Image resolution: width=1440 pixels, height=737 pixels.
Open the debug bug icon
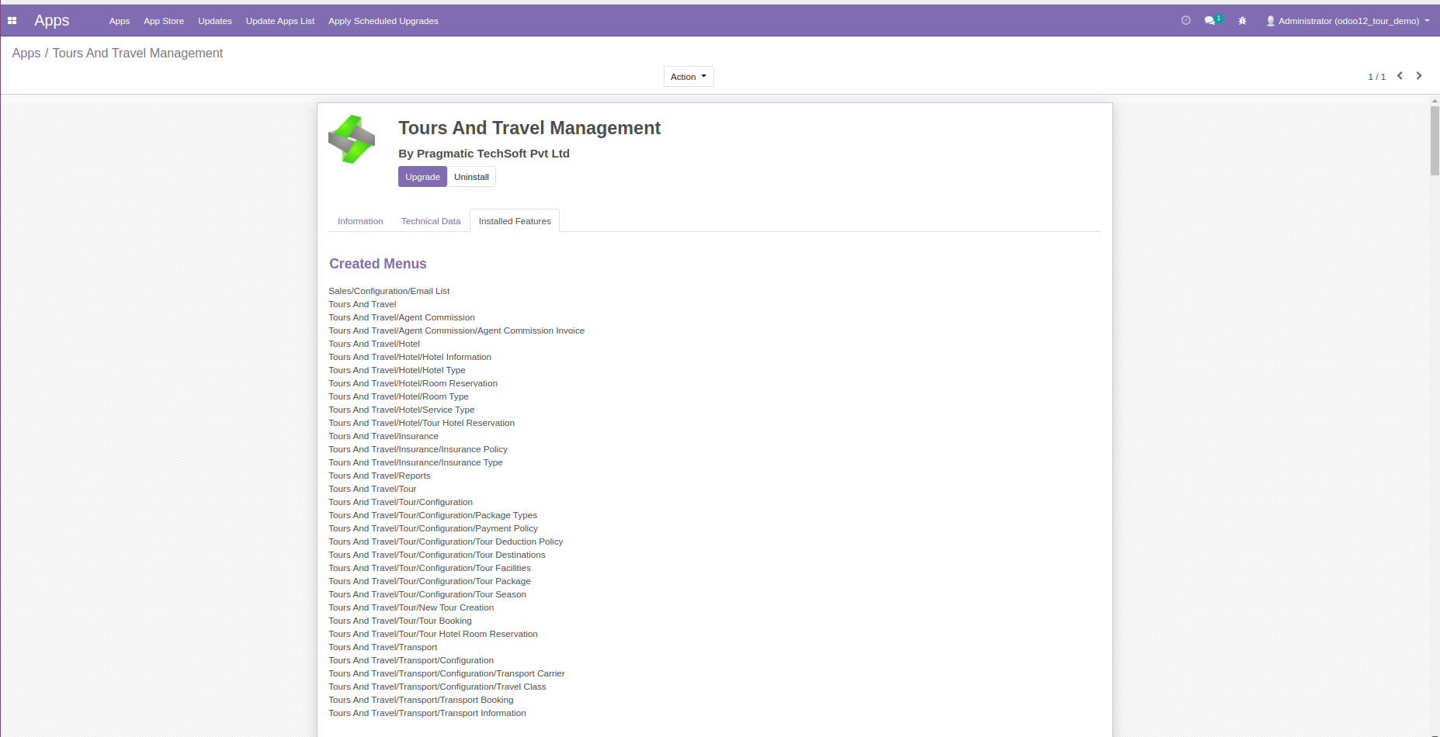pyautogui.click(x=1242, y=21)
